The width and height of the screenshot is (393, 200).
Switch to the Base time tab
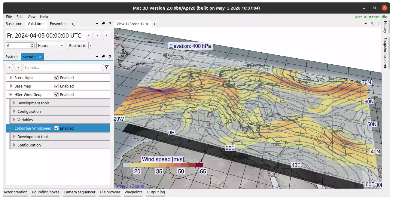pos(14,24)
